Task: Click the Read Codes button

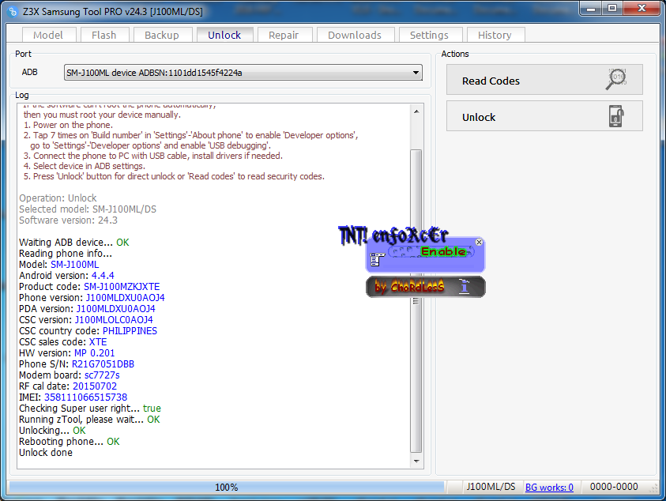Action: 544,80
